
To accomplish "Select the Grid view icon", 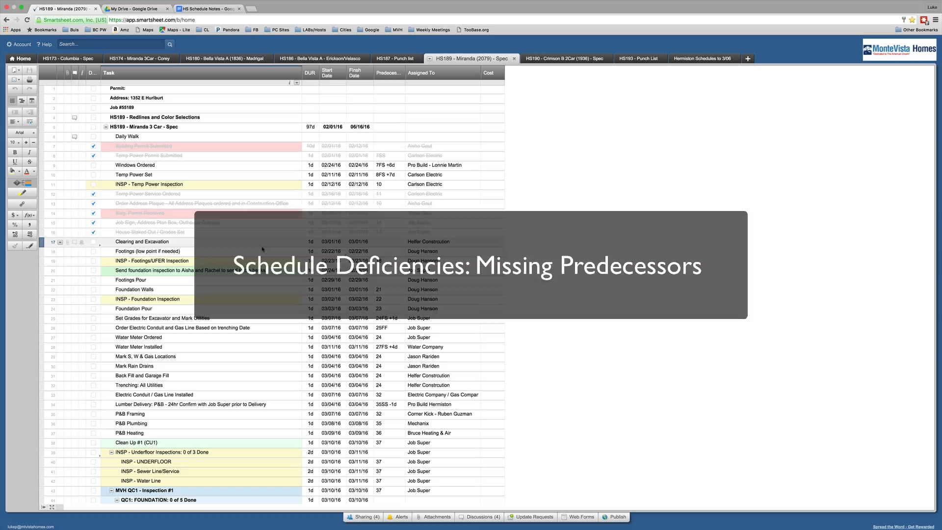I will (x=12, y=100).
